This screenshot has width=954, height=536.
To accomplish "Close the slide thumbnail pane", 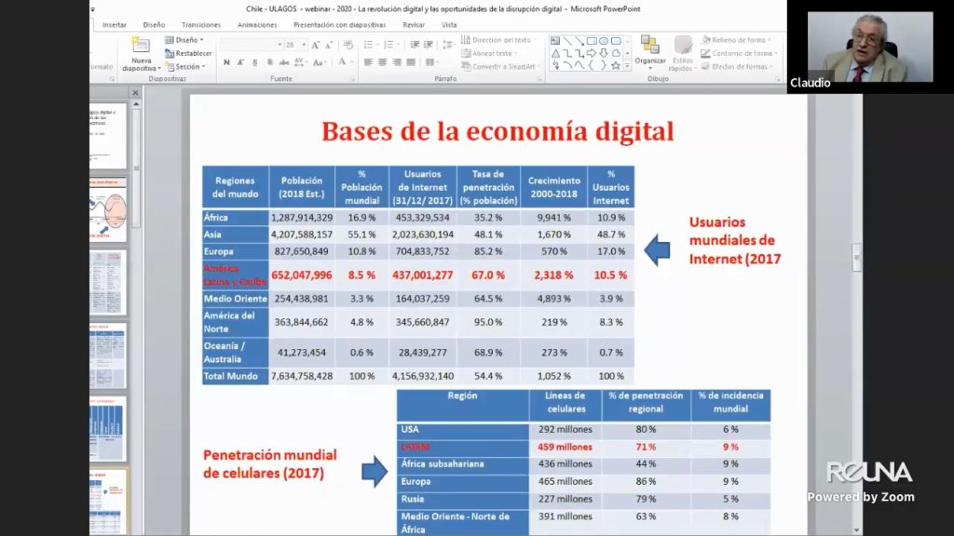I will [x=135, y=92].
